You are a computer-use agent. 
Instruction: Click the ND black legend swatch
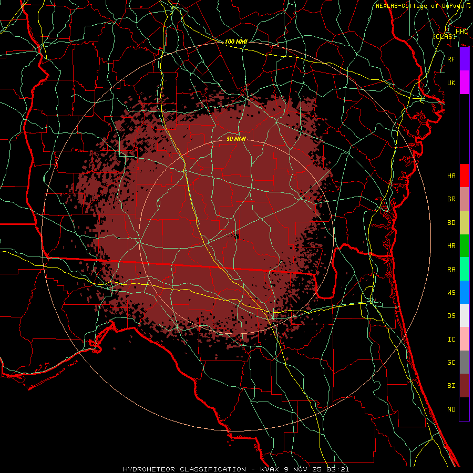(x=464, y=409)
